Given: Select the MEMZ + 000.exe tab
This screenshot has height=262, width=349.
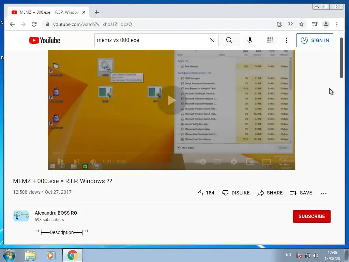Looking at the screenshot, I should pyautogui.click(x=48, y=12).
